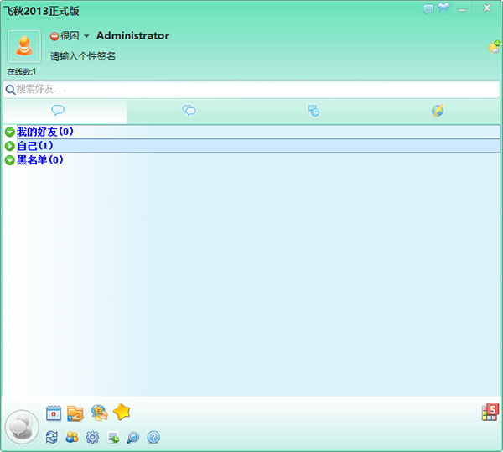Collapse the 我的好友 group arrow
The height and width of the screenshot is (452, 503).
(x=9, y=132)
